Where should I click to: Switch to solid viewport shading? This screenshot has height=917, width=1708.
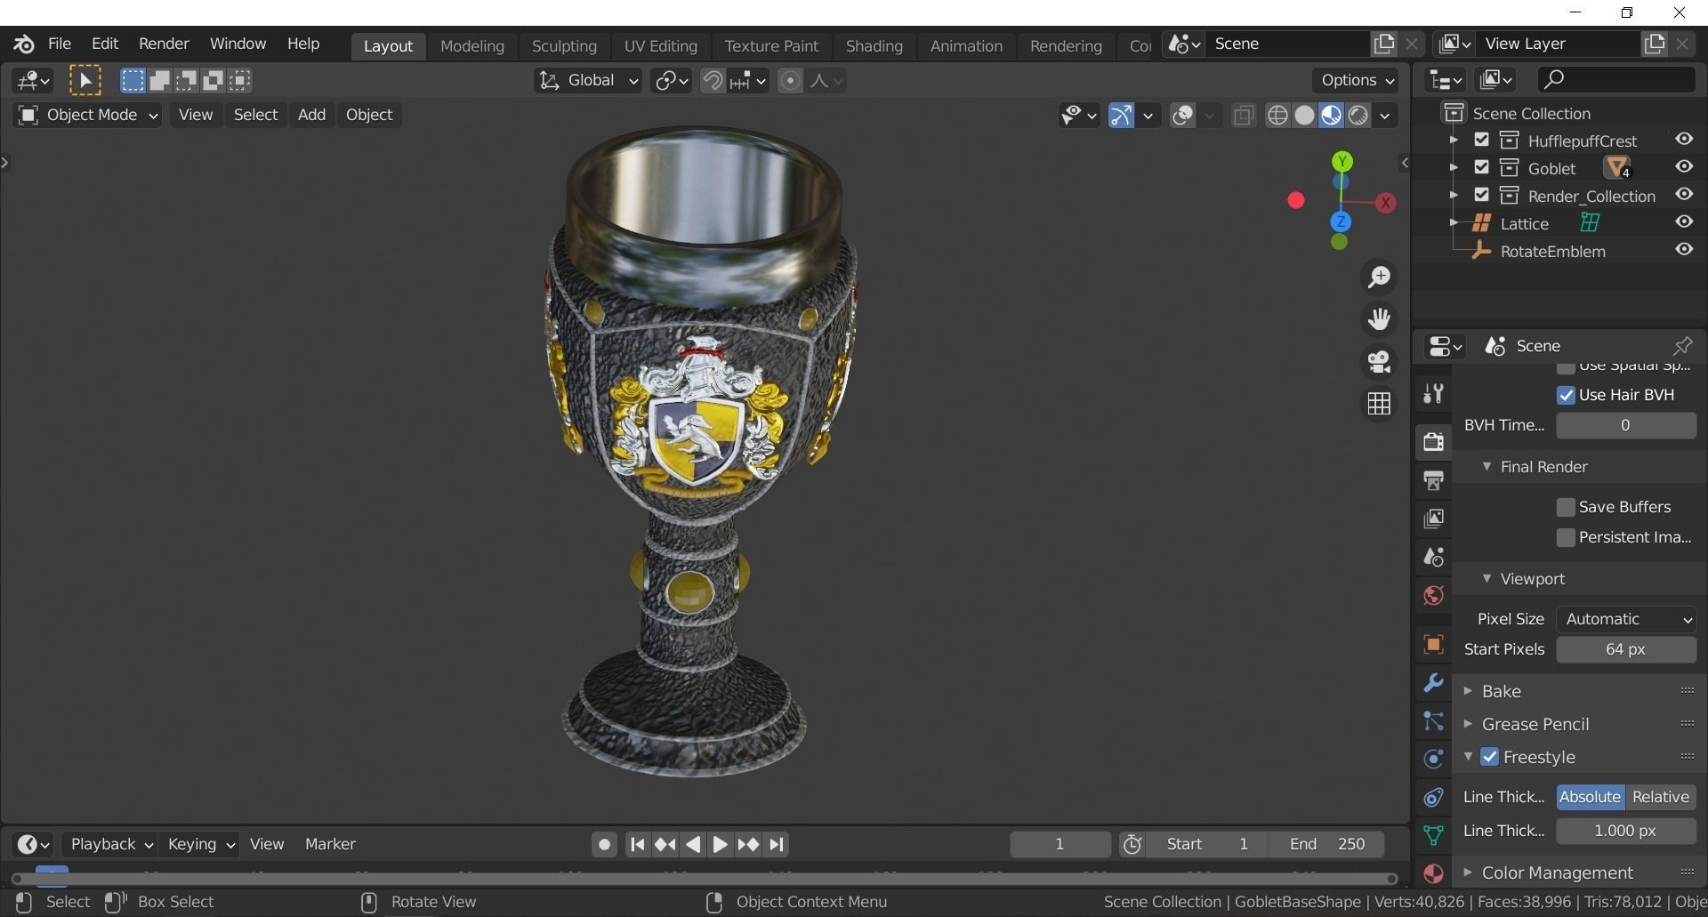[1304, 116]
